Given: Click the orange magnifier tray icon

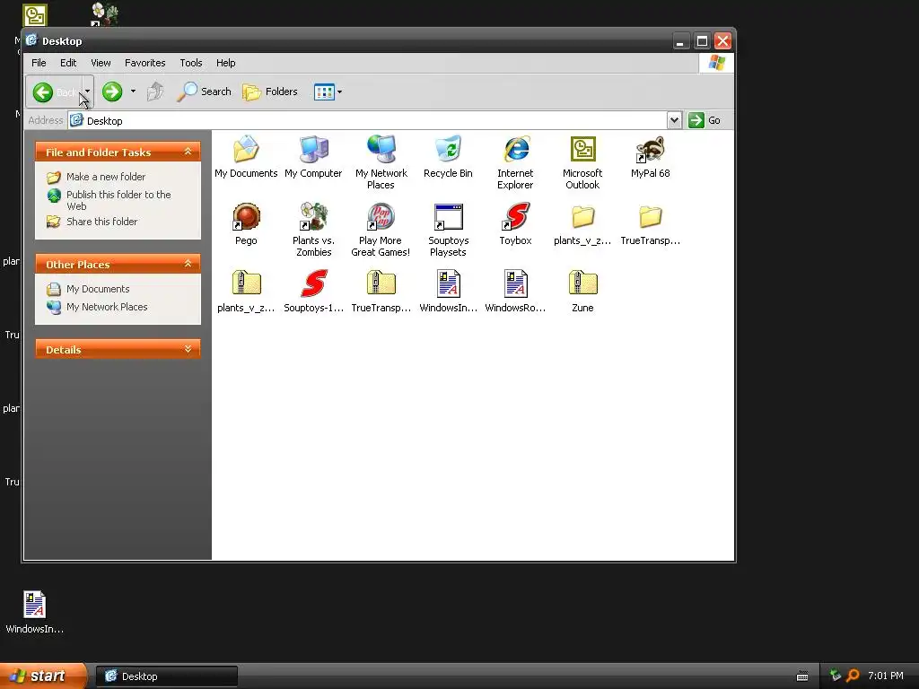Looking at the screenshot, I should tap(853, 676).
